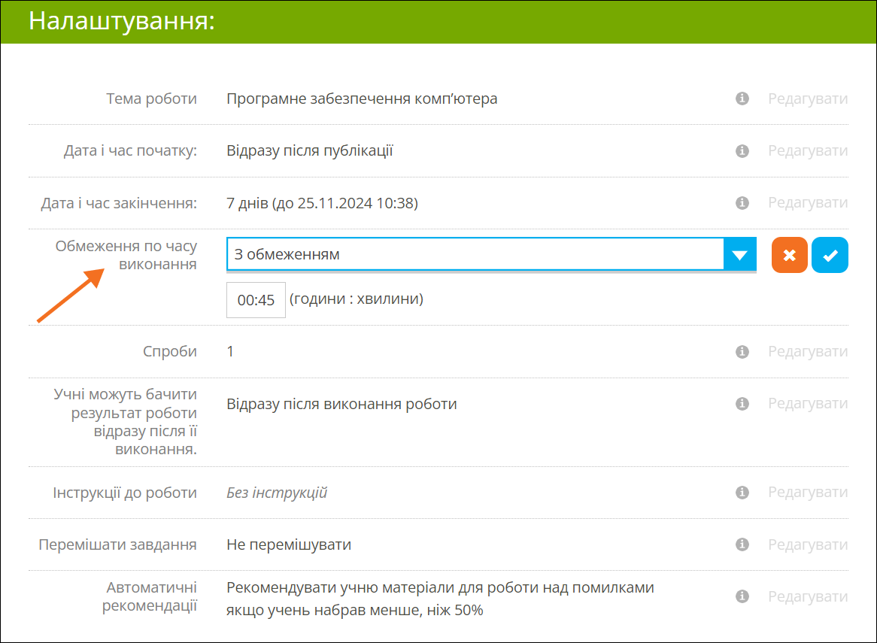Edit when students see work results
The image size is (877, 643).
pos(807,404)
